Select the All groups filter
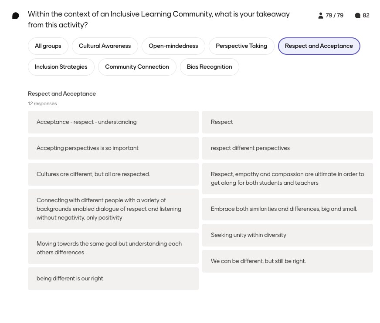This screenshot has width=380, height=323. coord(48,46)
